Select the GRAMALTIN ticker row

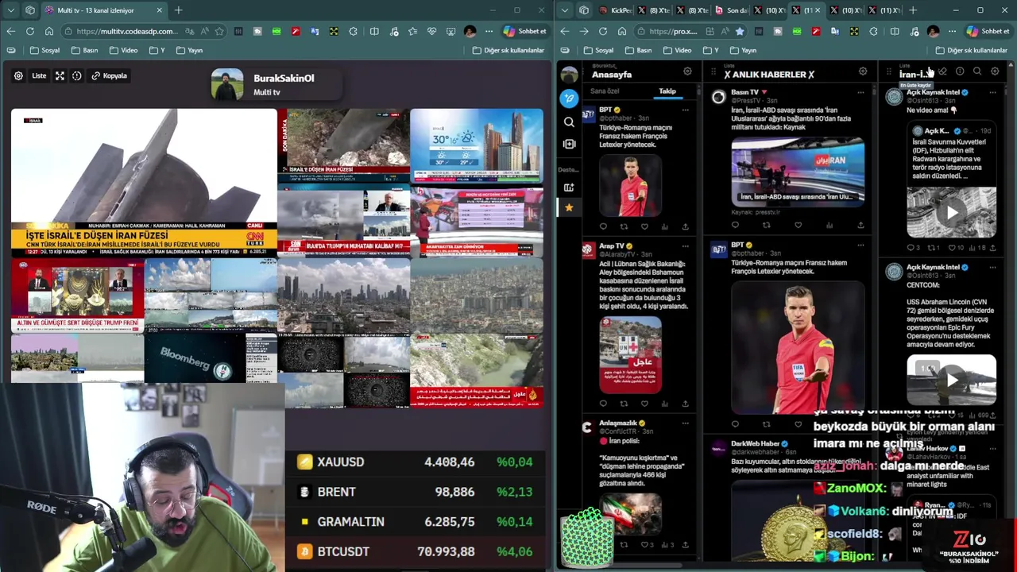(x=416, y=522)
